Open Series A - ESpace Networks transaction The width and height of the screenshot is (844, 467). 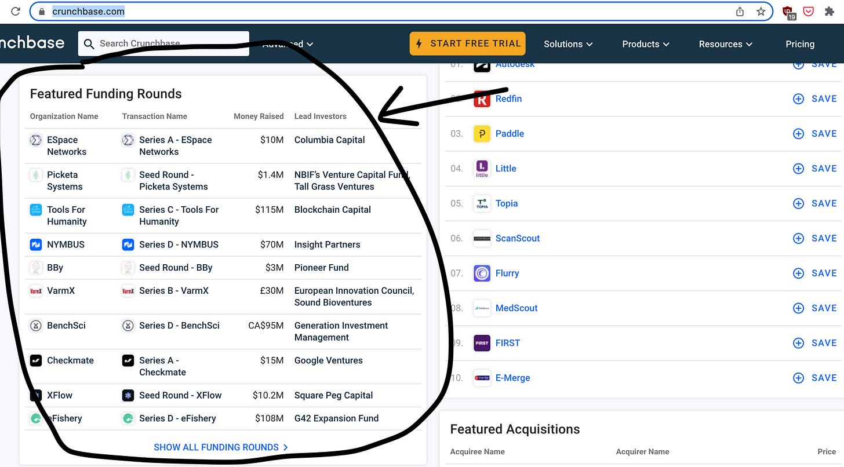176,146
